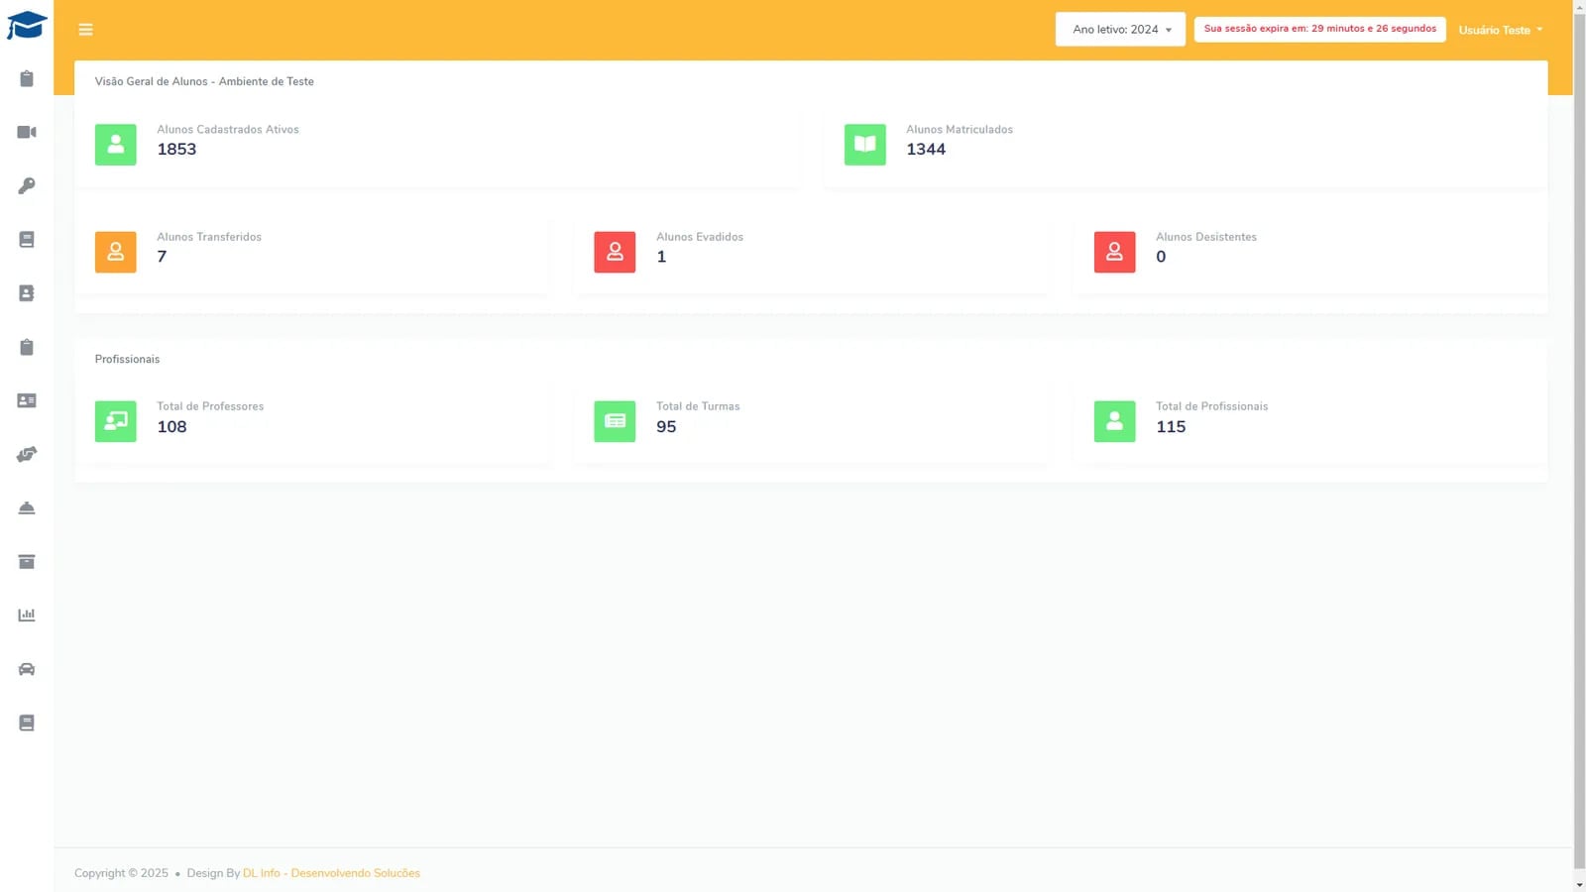Open the bar chart reports item
This screenshot has height=892, width=1586.
(x=27, y=615)
